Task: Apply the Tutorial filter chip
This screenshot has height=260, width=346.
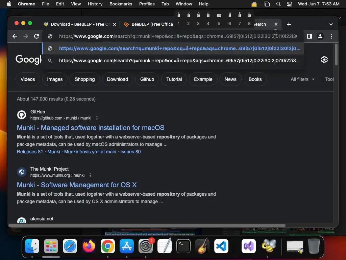Action: click(x=174, y=79)
